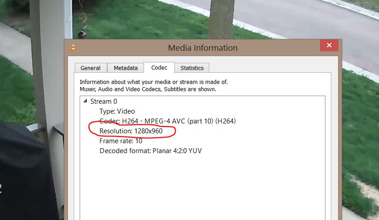Close the Media Information dialog
This screenshot has width=379, height=220.
[x=329, y=45]
